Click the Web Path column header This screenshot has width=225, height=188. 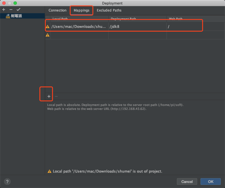[x=195, y=19]
